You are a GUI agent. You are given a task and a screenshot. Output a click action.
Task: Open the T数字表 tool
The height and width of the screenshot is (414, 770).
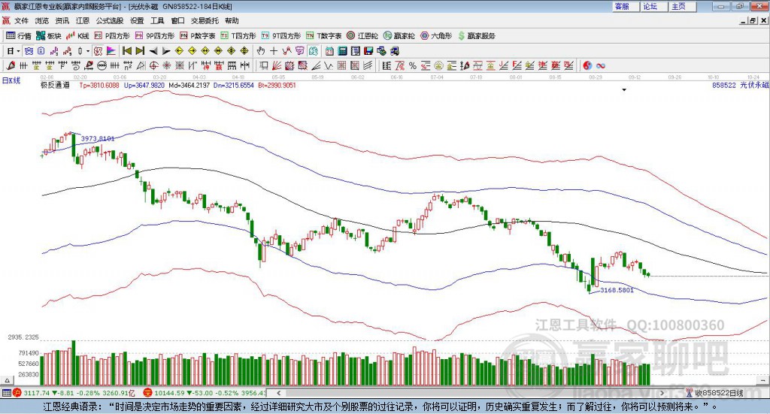323,36
